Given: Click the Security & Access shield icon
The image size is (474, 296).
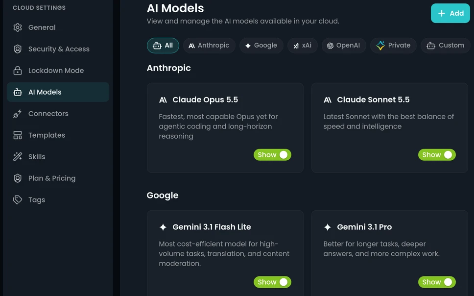Looking at the screenshot, I should pos(18,49).
